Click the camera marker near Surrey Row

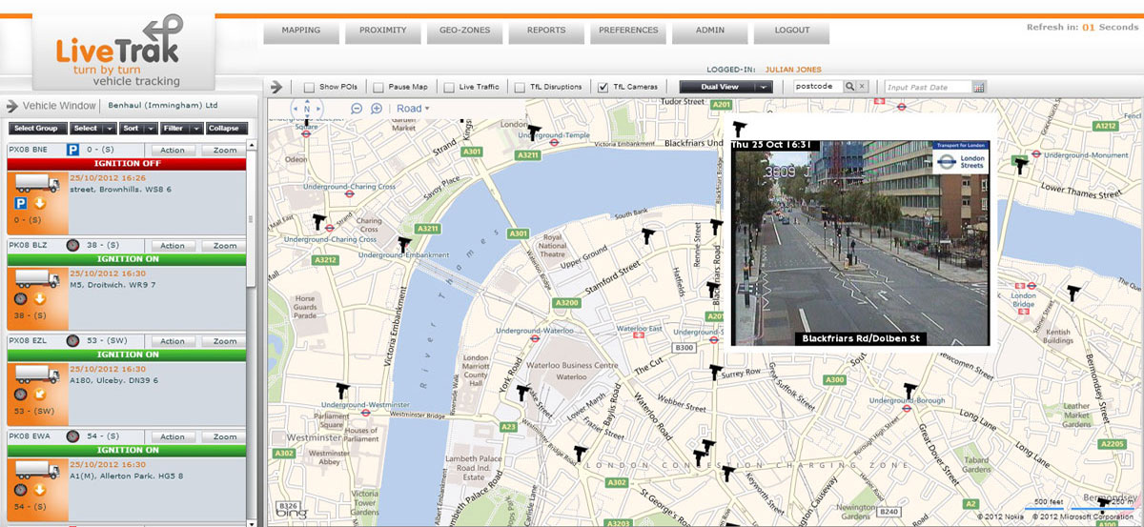(x=716, y=372)
